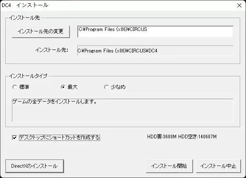Click the HDD要:3688M HDD空き:140687M text
The image size is (246, 178).
[182, 137]
